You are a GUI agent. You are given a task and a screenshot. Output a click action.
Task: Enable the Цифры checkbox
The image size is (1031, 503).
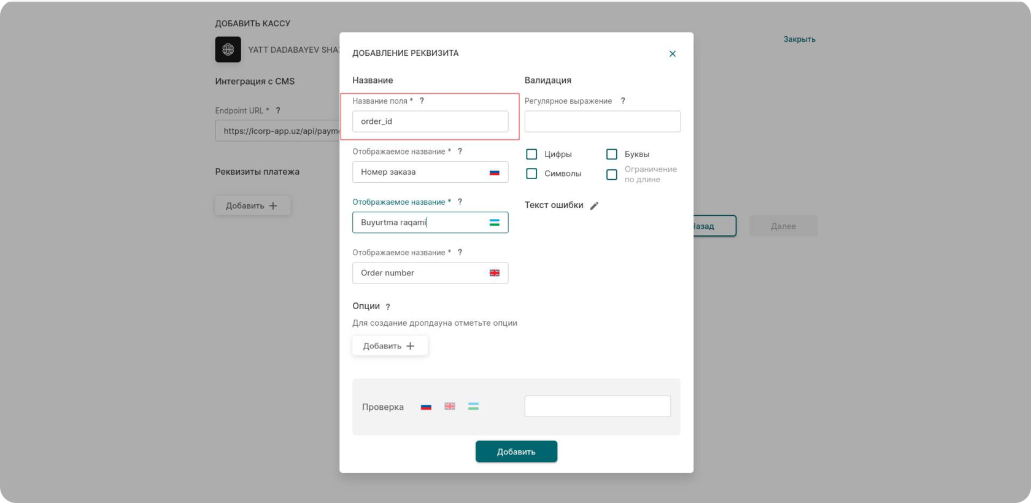coord(531,155)
